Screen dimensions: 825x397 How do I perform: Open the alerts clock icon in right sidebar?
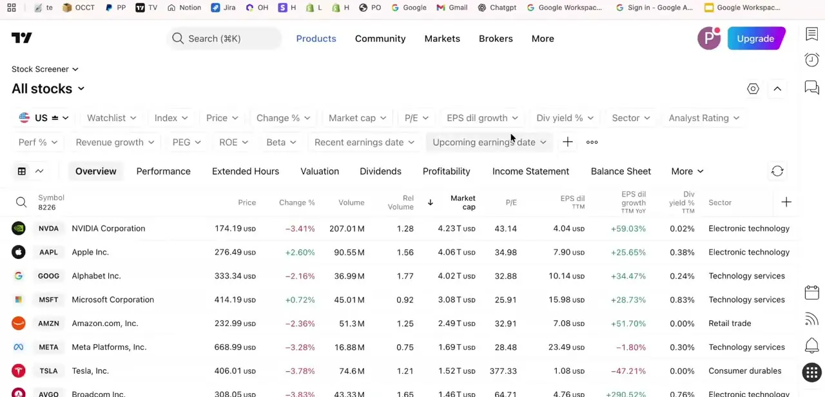pyautogui.click(x=811, y=60)
